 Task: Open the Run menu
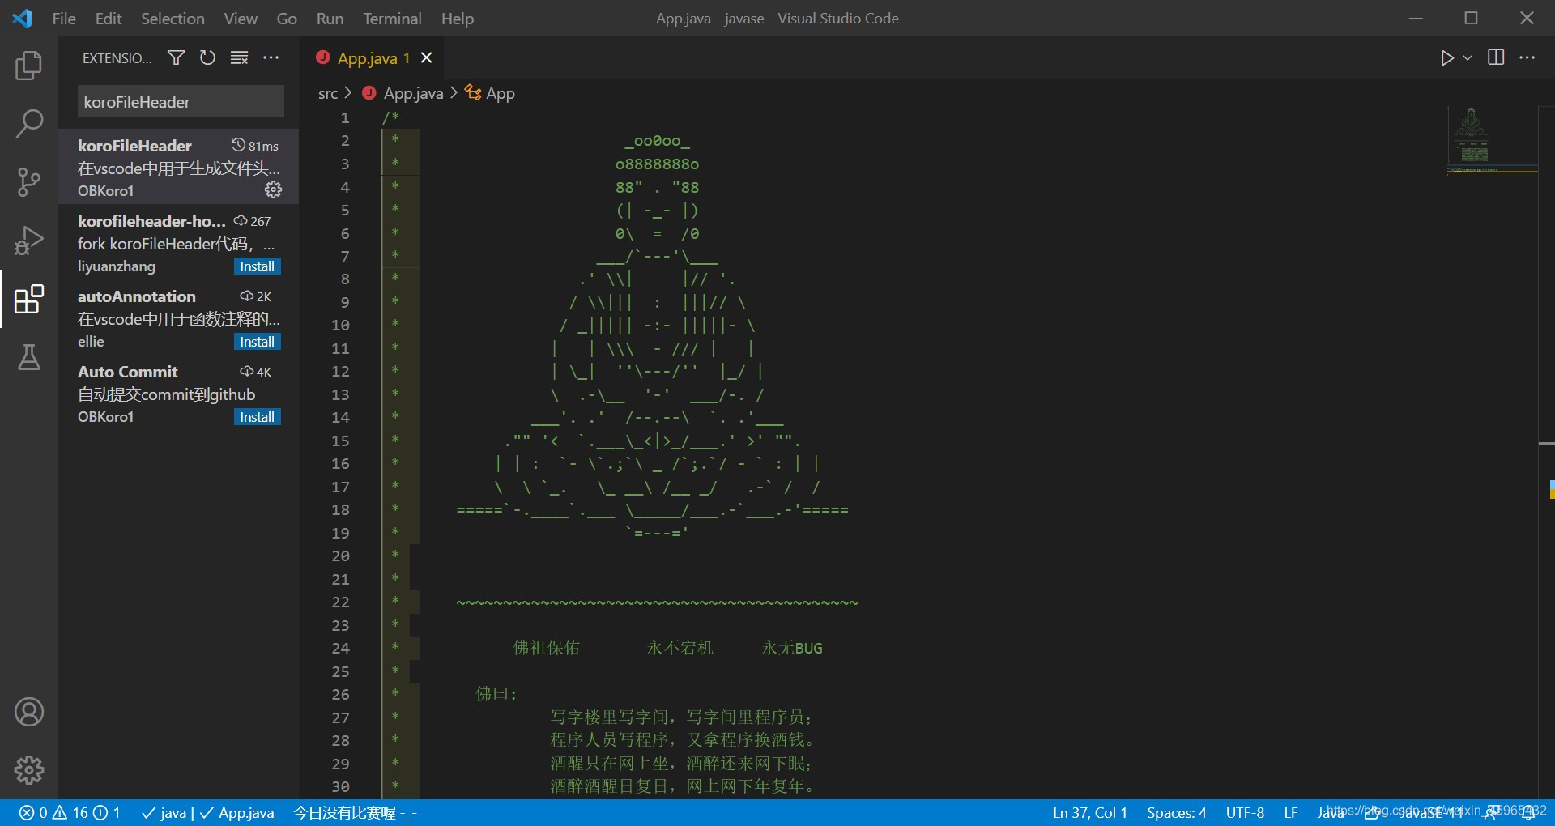point(330,19)
